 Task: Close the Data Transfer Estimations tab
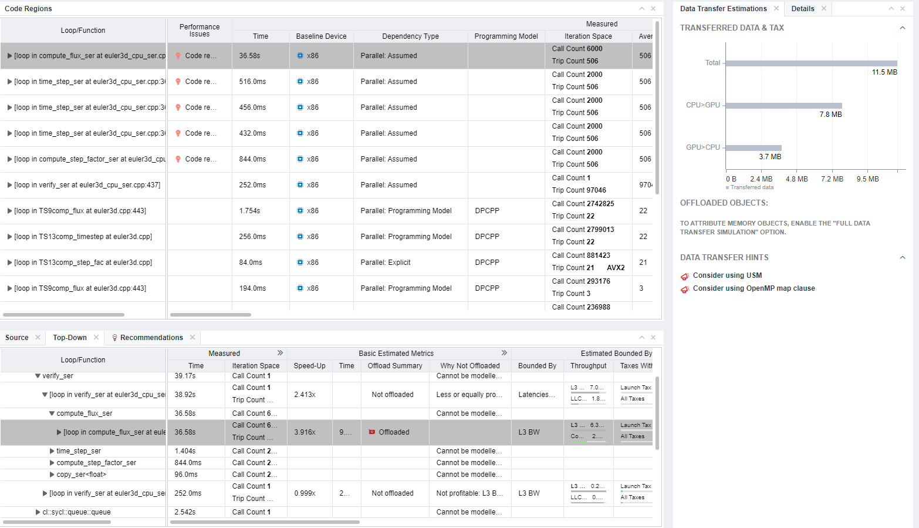776,8
